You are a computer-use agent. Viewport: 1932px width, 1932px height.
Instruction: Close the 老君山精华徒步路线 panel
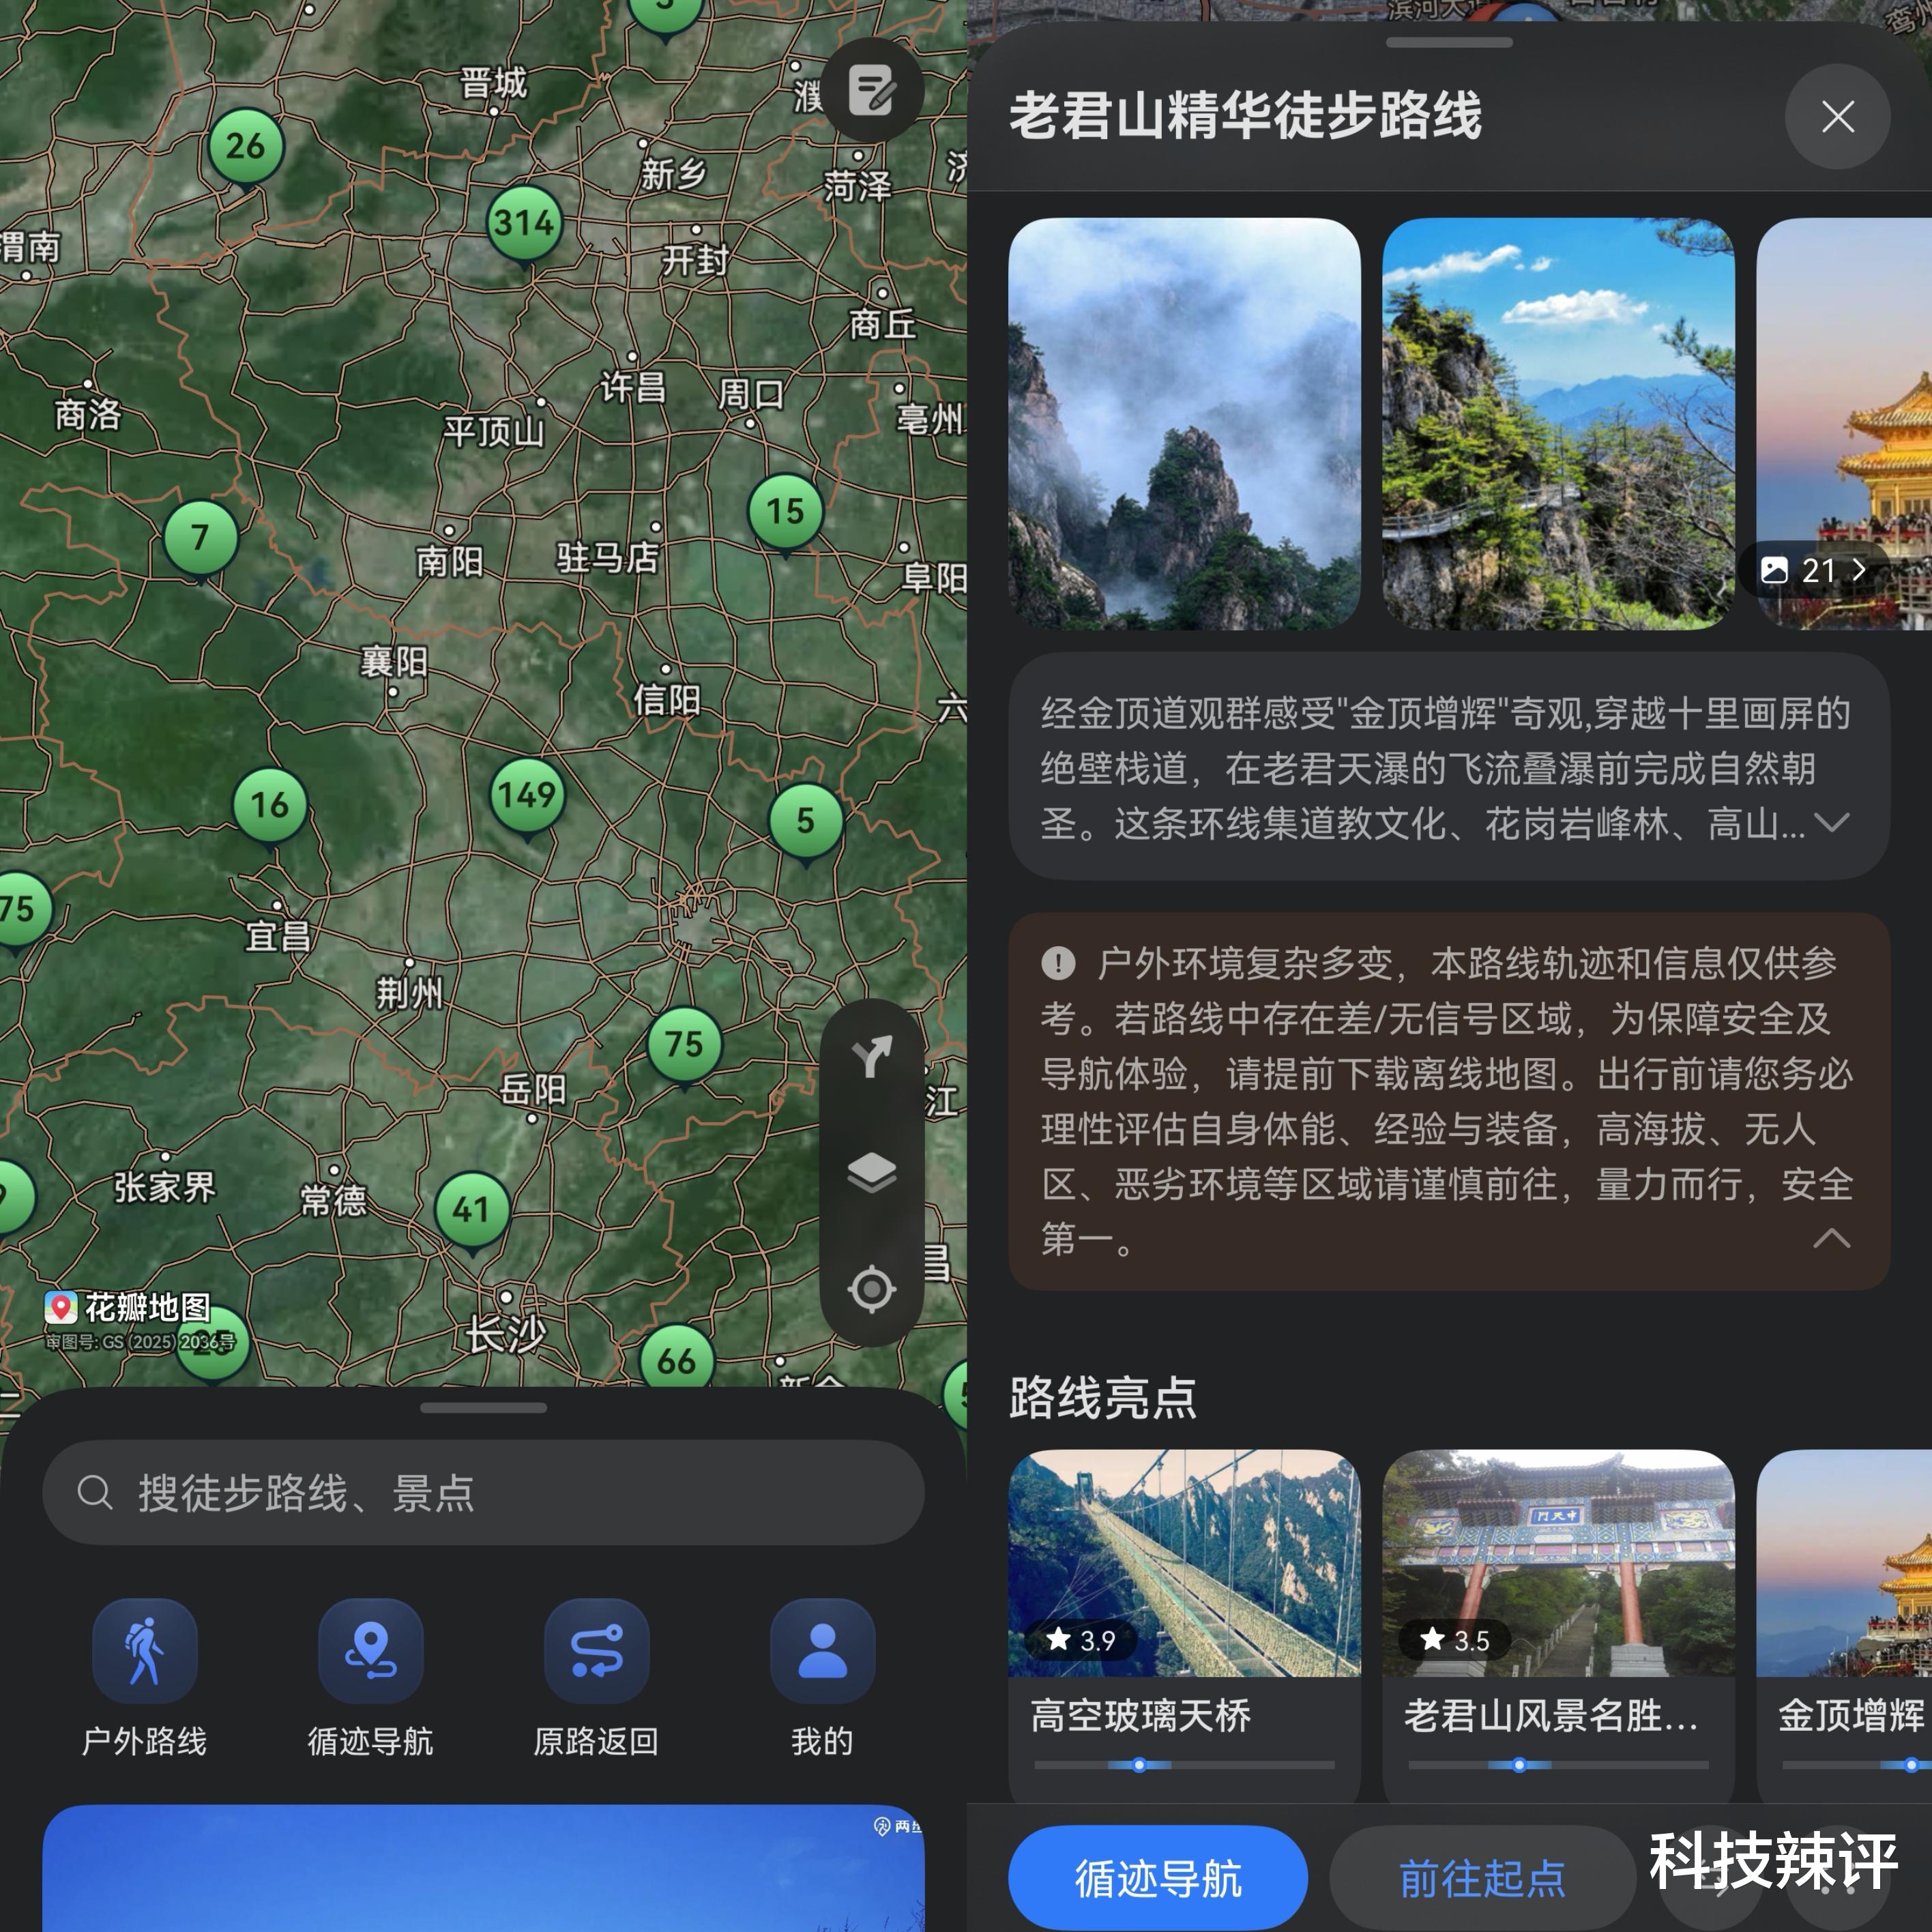click(x=1837, y=117)
